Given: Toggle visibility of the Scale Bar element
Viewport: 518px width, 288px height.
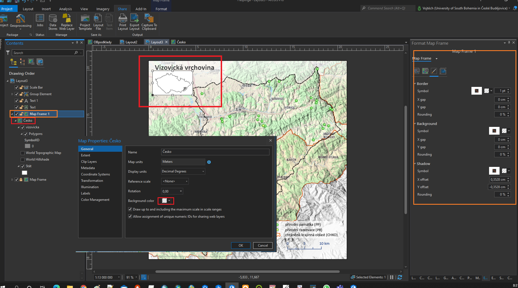Looking at the screenshot, I should pyautogui.click(x=17, y=87).
